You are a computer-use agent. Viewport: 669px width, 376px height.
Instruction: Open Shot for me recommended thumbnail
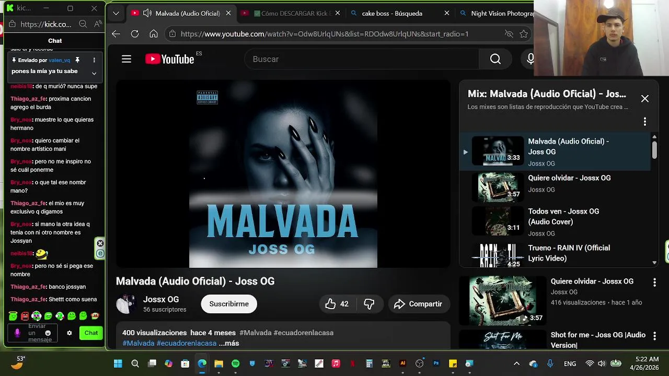(x=502, y=340)
